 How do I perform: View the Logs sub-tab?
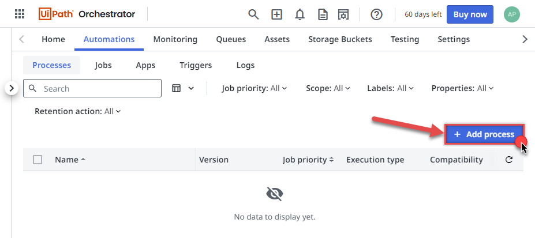click(245, 65)
